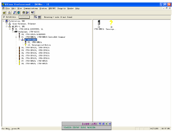
Task: Click the DeviceNet network icon in tree
Action: tap(23, 40)
